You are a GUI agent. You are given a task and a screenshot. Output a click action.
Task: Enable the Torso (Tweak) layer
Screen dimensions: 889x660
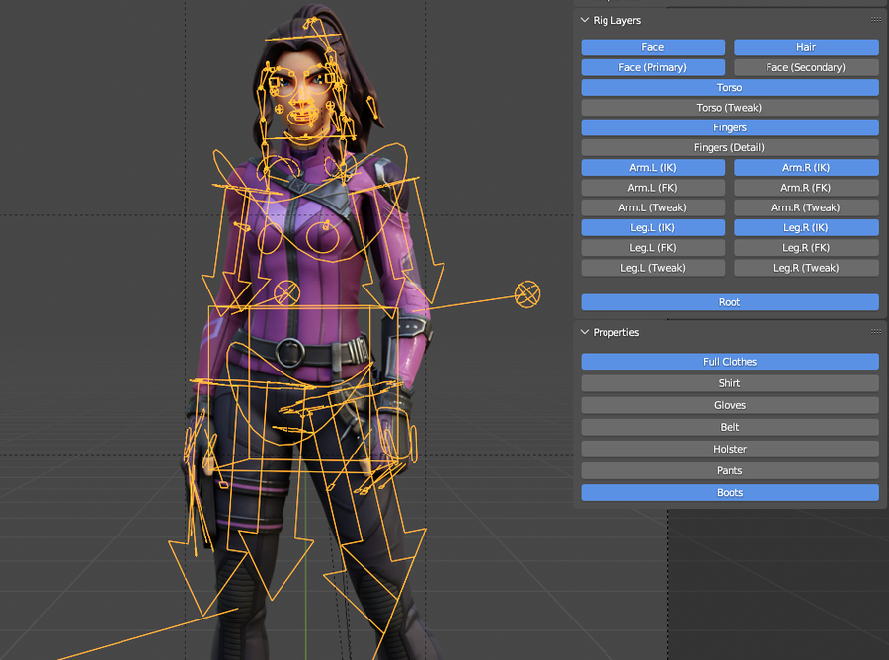coord(730,108)
